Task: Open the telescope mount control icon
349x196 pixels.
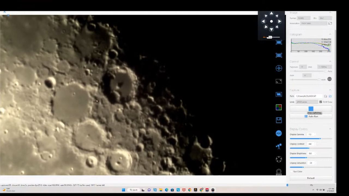Action: tap(279, 146)
